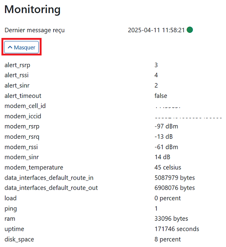Screen dimensions: 226x247
Task: Click the Dernier message reçu label
Action: coord(35,30)
